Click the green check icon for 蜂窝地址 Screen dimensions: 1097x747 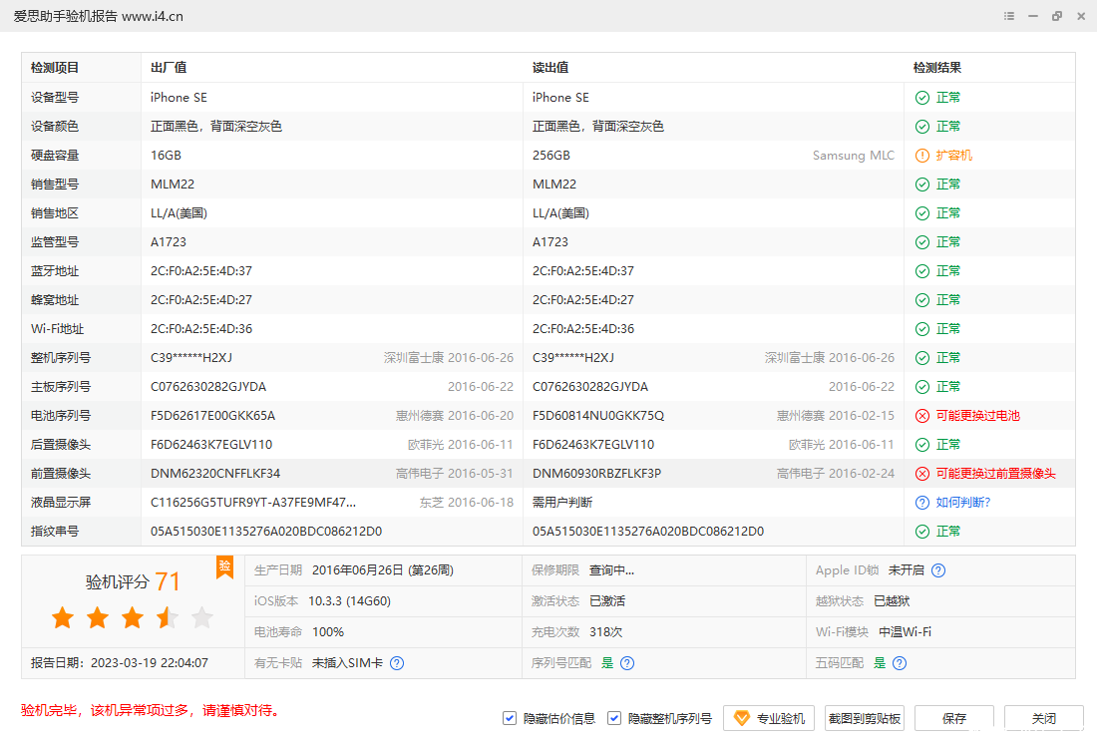tap(922, 300)
